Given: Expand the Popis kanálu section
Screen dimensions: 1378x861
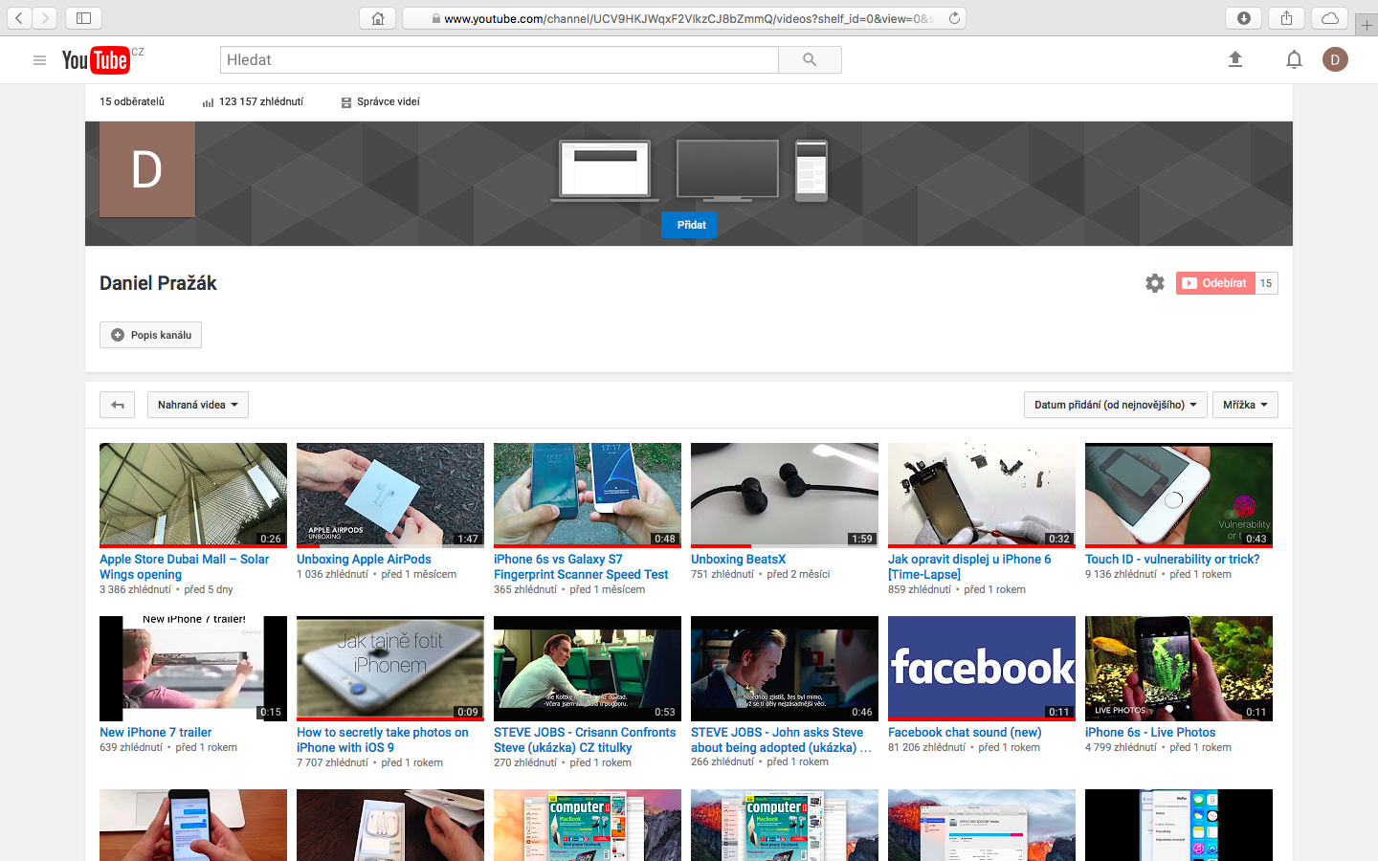Looking at the screenshot, I should [150, 335].
